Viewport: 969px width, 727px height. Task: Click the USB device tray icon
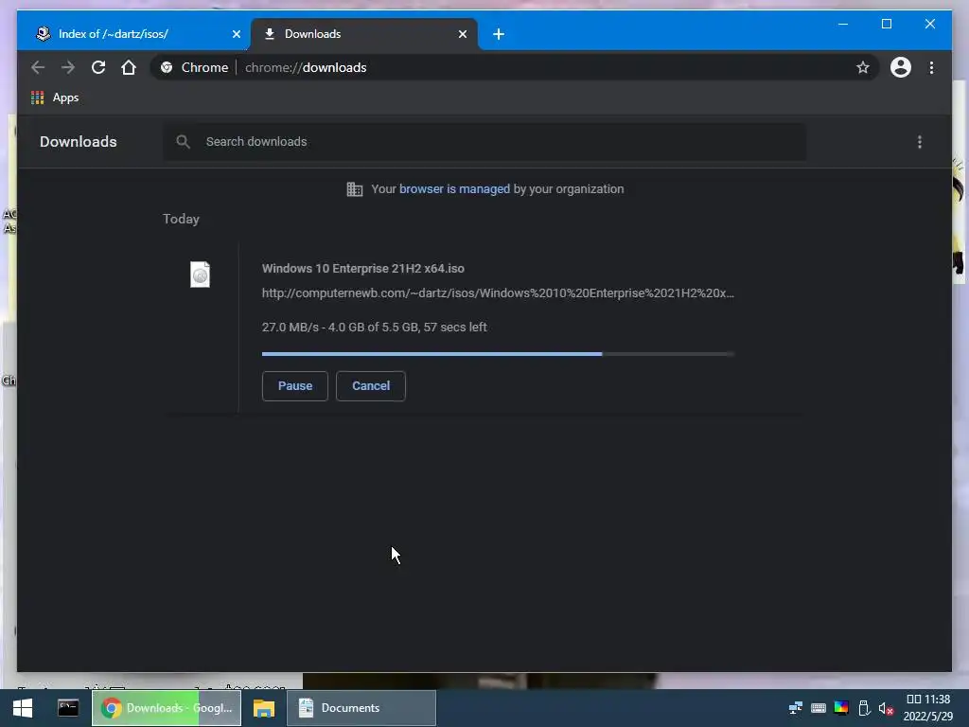864,708
